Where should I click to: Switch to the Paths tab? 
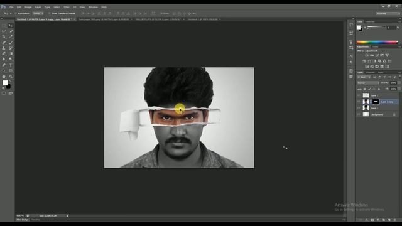381,73
